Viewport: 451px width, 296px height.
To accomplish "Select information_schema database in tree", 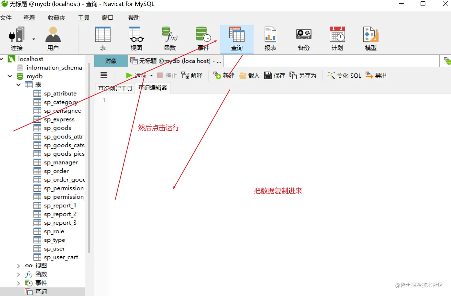I will (x=54, y=68).
